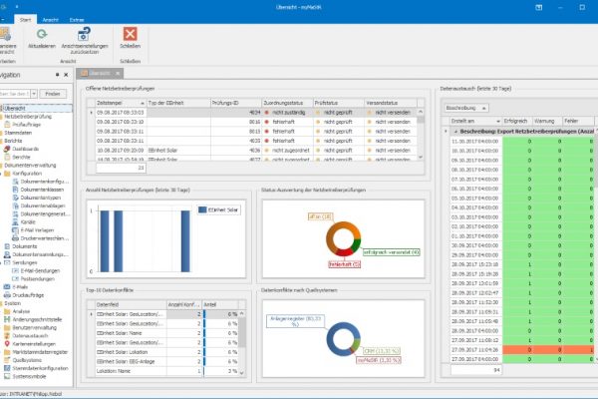The height and width of the screenshot is (399, 598).
Task: Open E-Mail-Sendungen in navigation
Action: (x=40, y=270)
